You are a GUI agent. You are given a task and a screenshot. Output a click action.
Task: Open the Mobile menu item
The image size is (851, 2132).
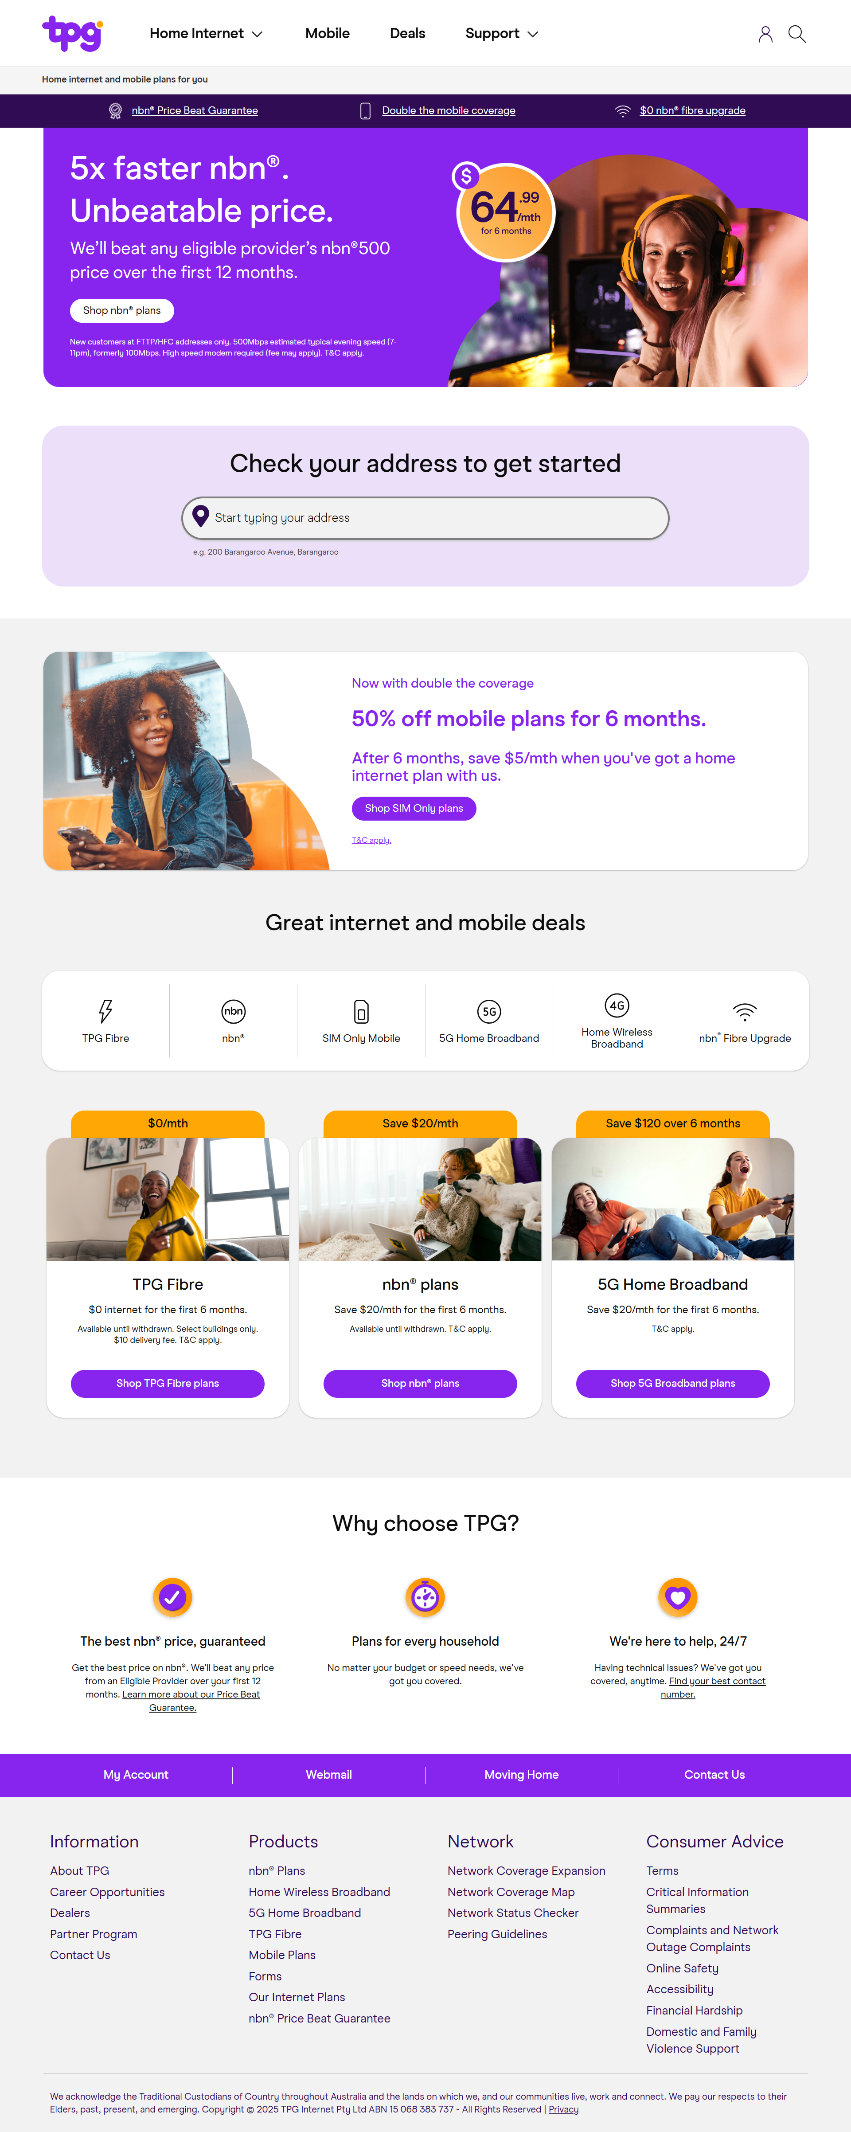click(x=327, y=33)
